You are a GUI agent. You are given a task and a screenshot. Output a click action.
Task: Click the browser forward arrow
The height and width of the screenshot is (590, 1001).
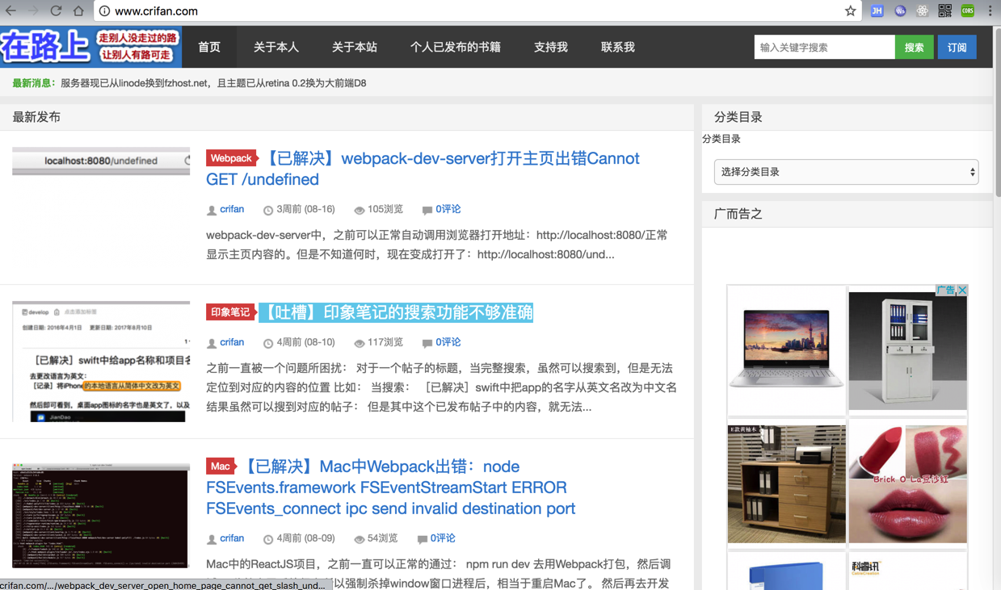[x=33, y=11]
